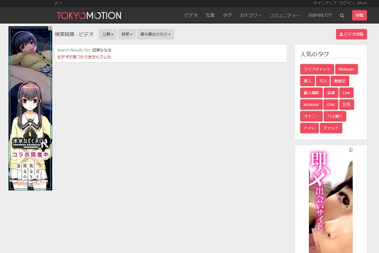
Task: Click the search magnifier icon in navbar
Action: [x=342, y=16]
